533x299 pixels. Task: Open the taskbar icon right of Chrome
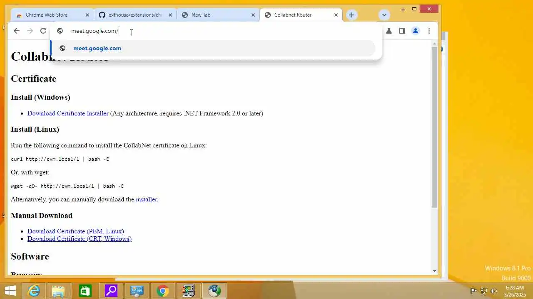(x=189, y=291)
